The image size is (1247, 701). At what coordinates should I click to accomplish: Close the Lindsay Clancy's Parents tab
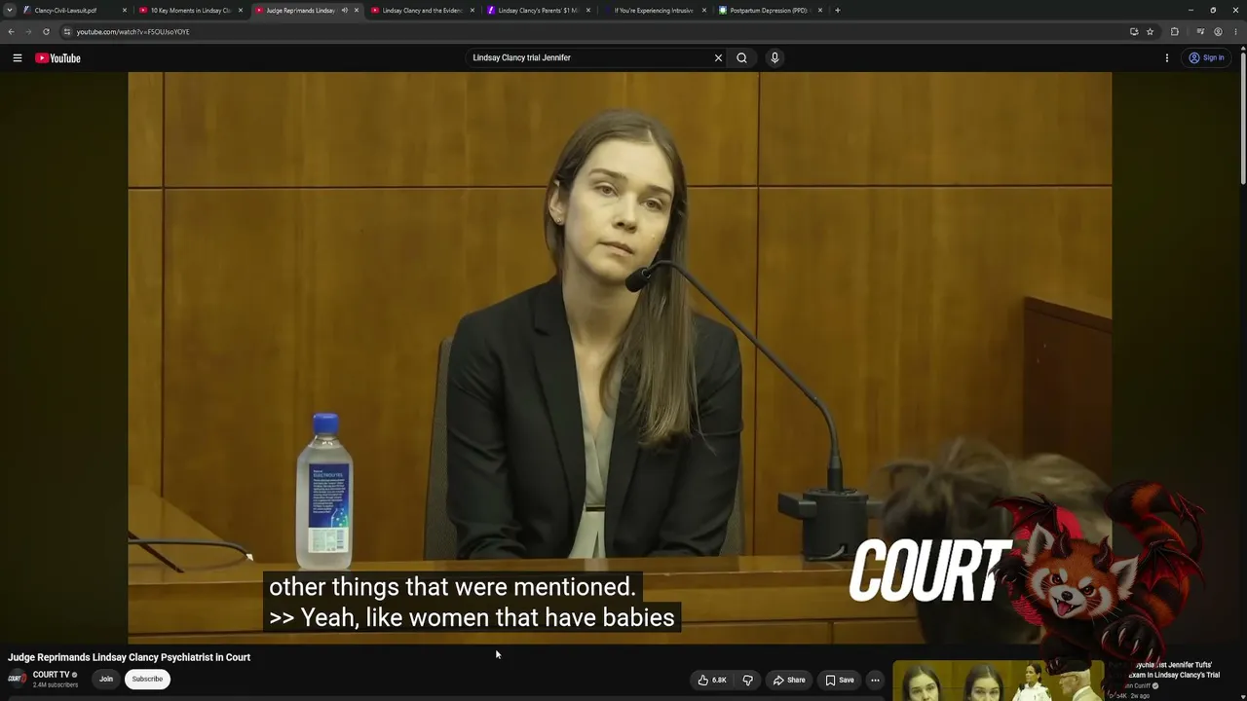(x=588, y=10)
